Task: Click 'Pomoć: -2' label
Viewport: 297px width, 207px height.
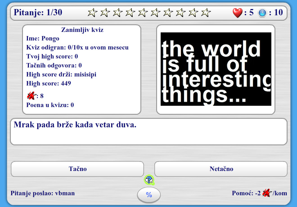Action: click(246, 193)
